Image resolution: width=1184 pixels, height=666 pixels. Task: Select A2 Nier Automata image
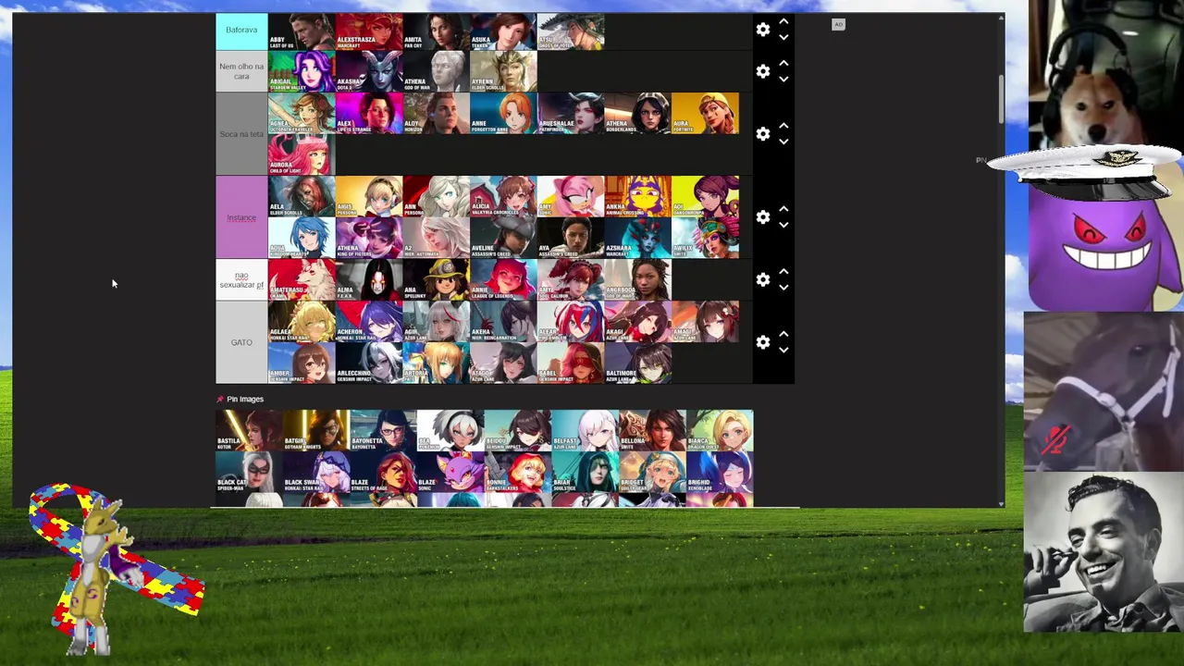437,238
